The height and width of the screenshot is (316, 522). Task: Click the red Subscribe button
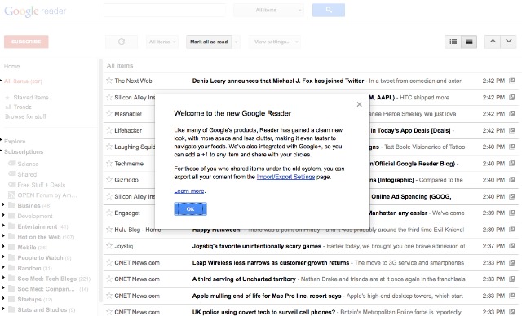[x=26, y=42]
